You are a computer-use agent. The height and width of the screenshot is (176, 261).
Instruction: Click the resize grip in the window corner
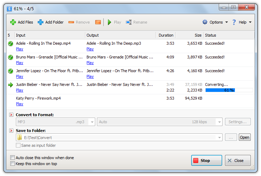coord(252,167)
